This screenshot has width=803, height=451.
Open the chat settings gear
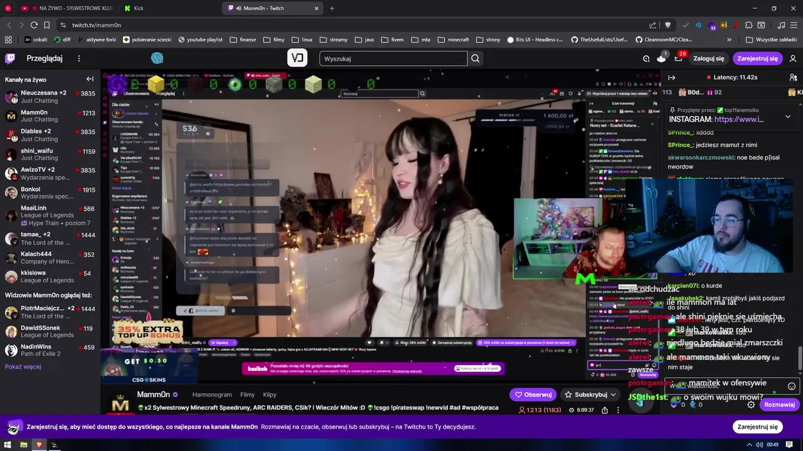point(751,405)
